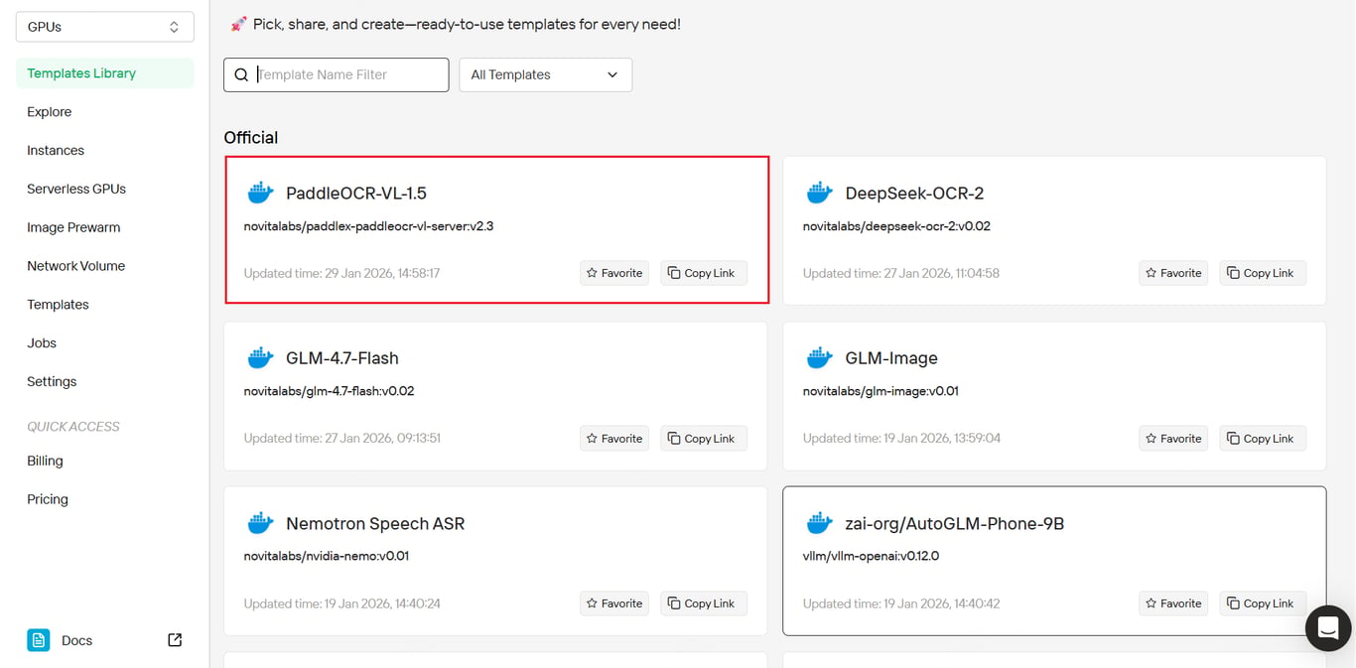Click image name novitalabs/glm-image:v0.01
Screen dimensions: 1356x668
[x=881, y=391]
